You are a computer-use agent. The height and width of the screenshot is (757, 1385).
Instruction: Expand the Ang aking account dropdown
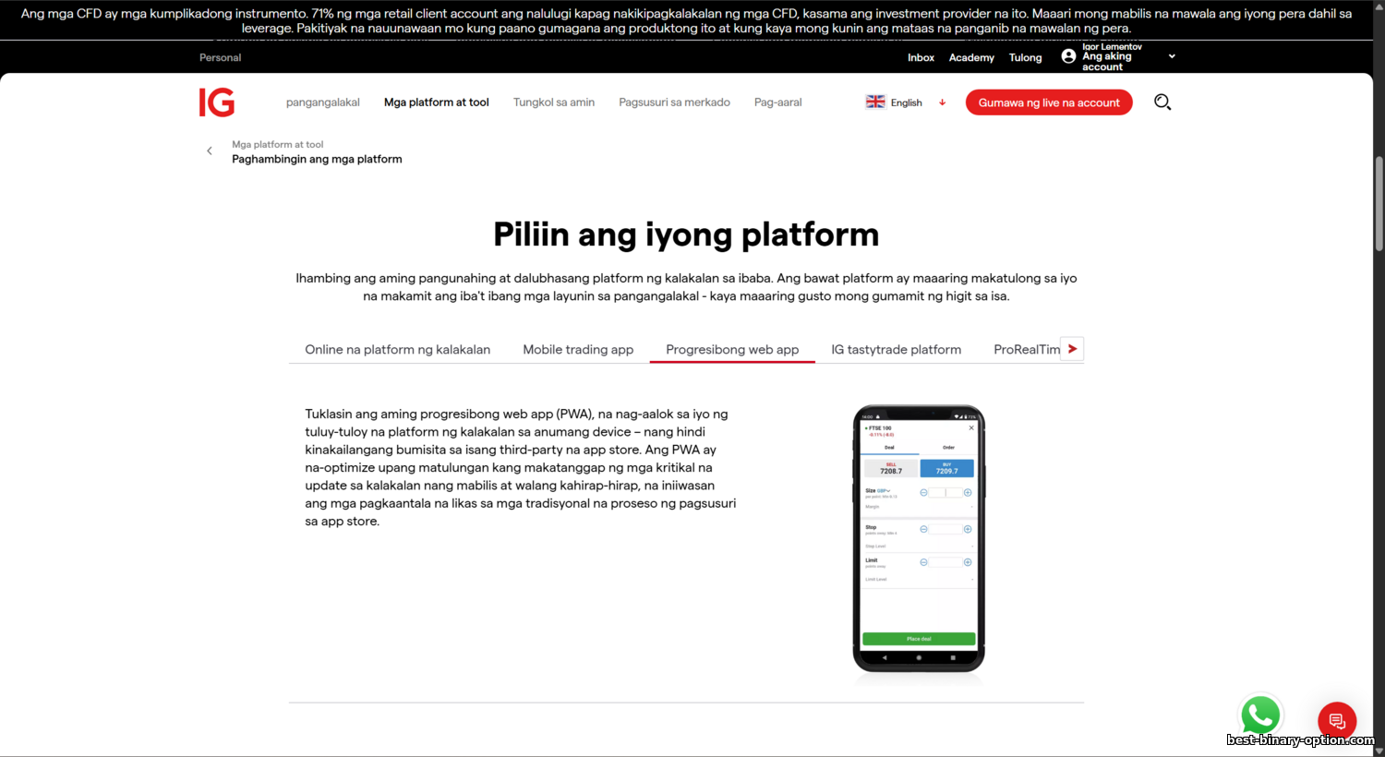pos(1172,56)
